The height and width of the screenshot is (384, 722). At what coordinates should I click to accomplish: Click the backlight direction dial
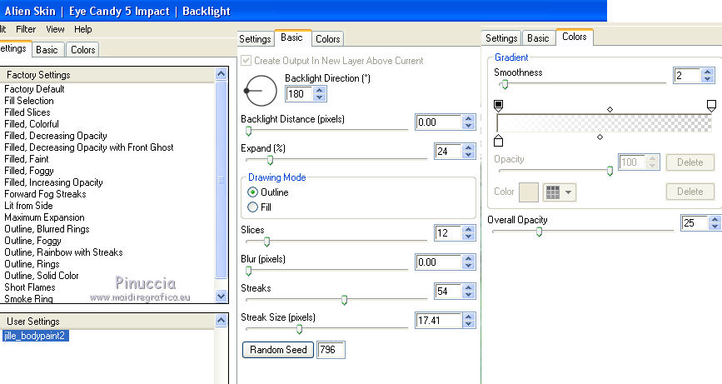tap(261, 91)
